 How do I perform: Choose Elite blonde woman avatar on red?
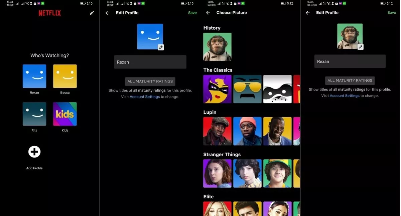coord(217,209)
